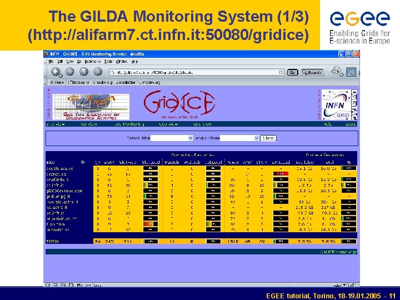Open the View menu

(x=69, y=62)
